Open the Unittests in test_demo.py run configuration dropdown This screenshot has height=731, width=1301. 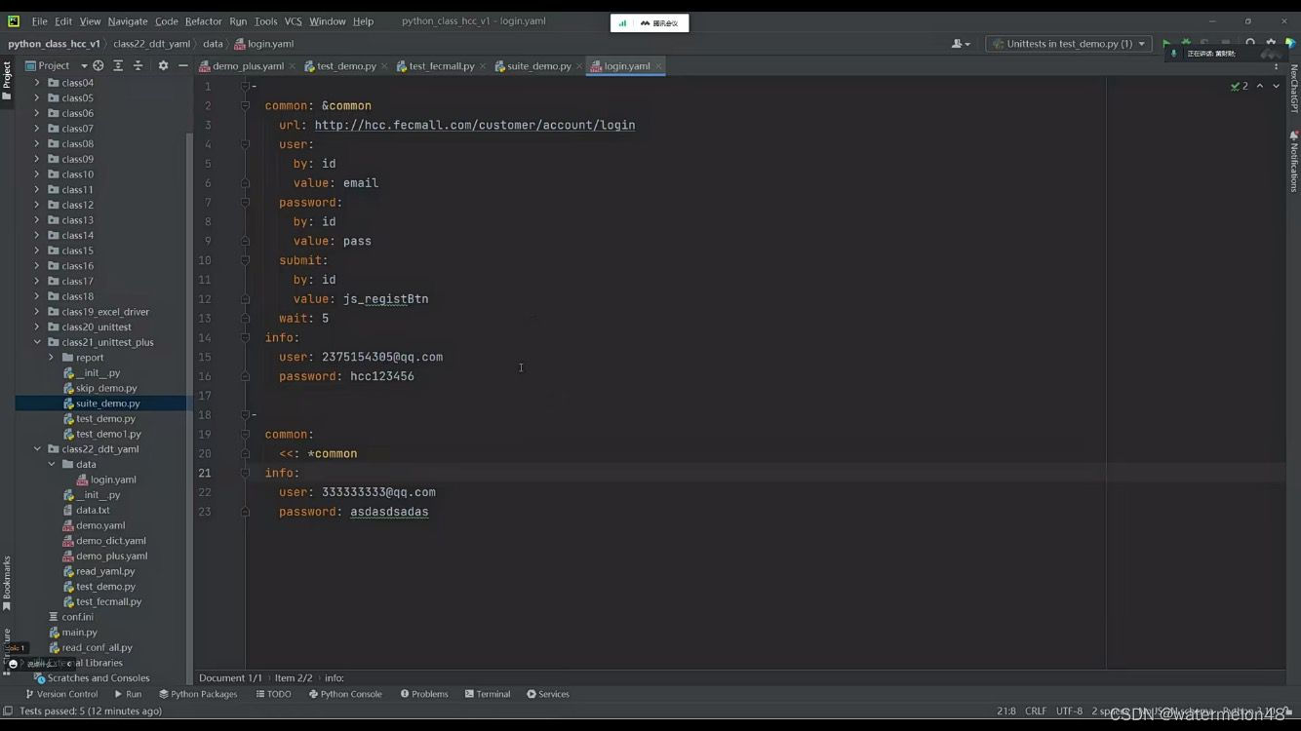[x=1142, y=43]
